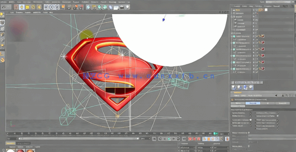Click the first light-bulb icon above Attributes

pos(234,87)
